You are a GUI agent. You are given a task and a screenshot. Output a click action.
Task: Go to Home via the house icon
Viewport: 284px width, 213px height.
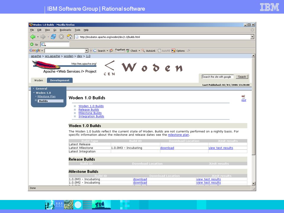(x=69, y=37)
